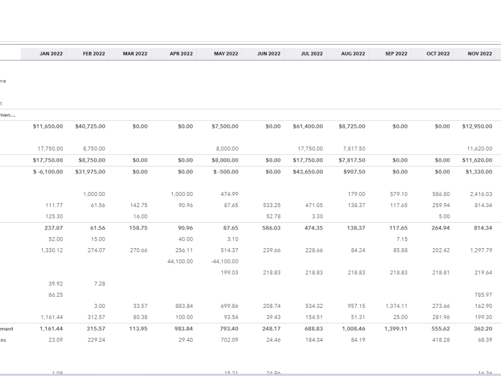This screenshot has height=376, width=501.
Task: Click the 125.30 amount in January
Action: tap(54, 217)
